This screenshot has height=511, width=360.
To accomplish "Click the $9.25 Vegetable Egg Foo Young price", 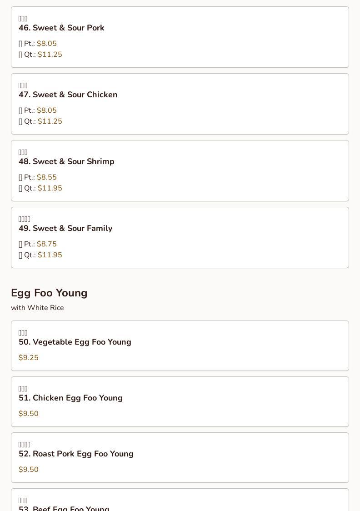I will click(x=29, y=358).
